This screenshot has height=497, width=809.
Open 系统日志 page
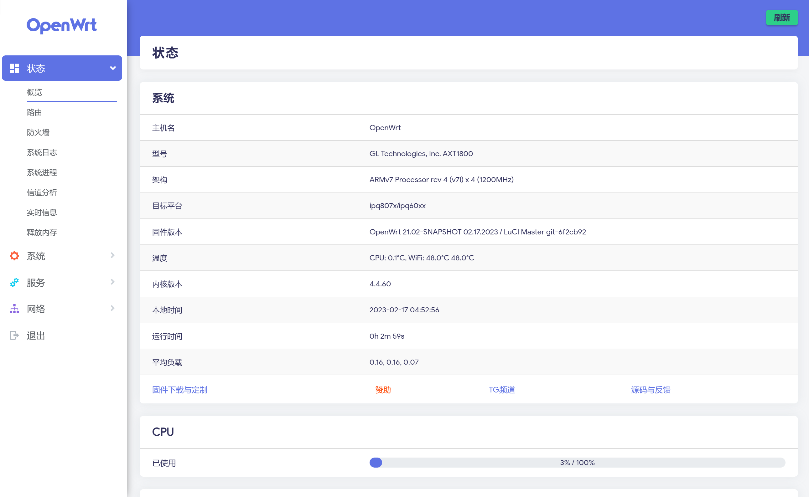tap(42, 152)
